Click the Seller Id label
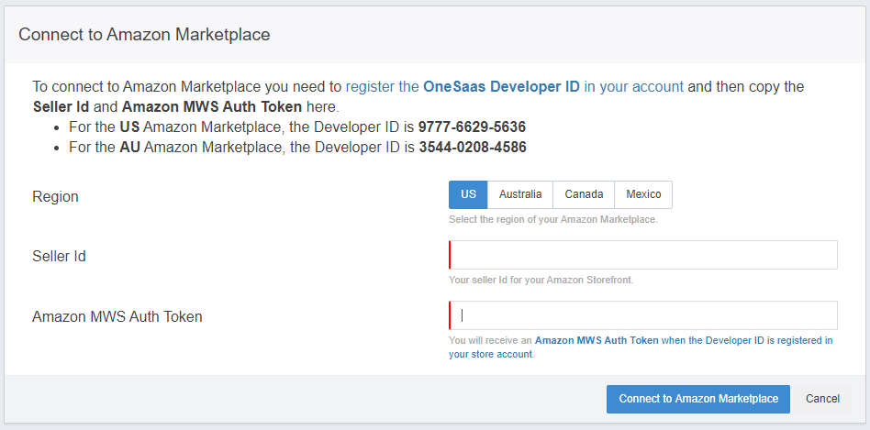 click(x=59, y=257)
